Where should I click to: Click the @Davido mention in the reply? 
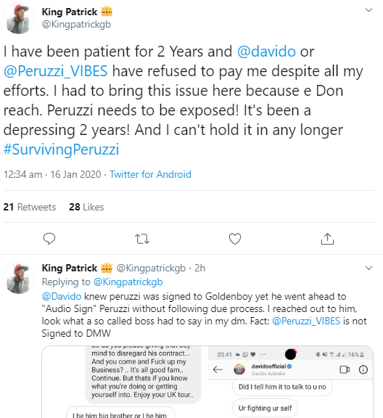pos(62,296)
